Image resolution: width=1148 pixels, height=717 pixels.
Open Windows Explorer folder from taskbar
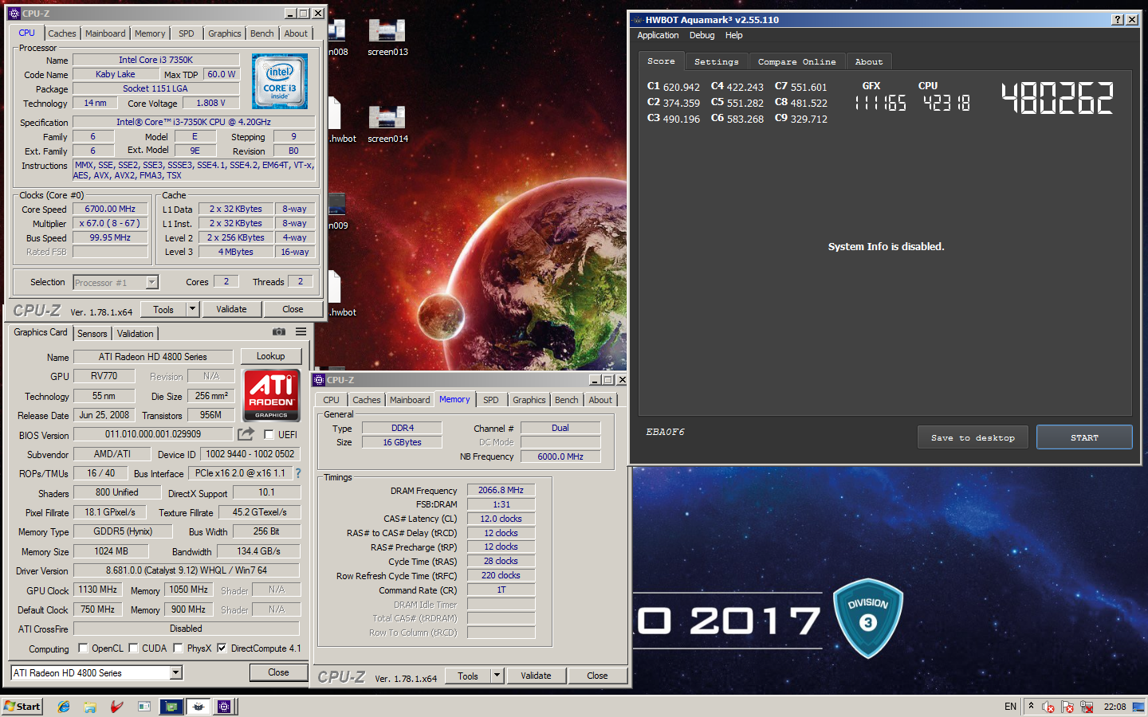pos(90,707)
